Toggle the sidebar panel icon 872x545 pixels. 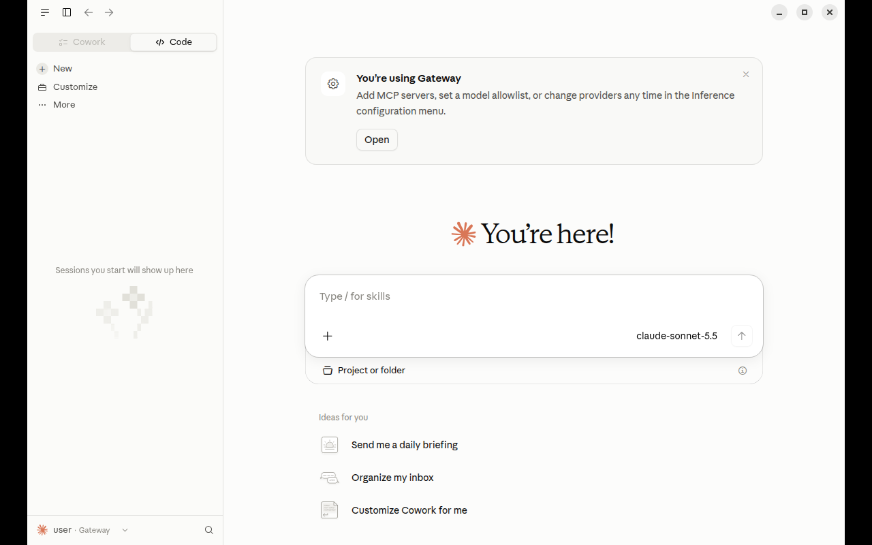[67, 12]
